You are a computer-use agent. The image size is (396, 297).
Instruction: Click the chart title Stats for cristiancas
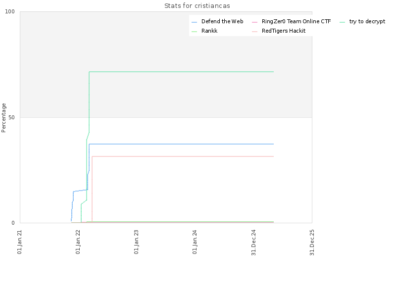coord(197,6)
